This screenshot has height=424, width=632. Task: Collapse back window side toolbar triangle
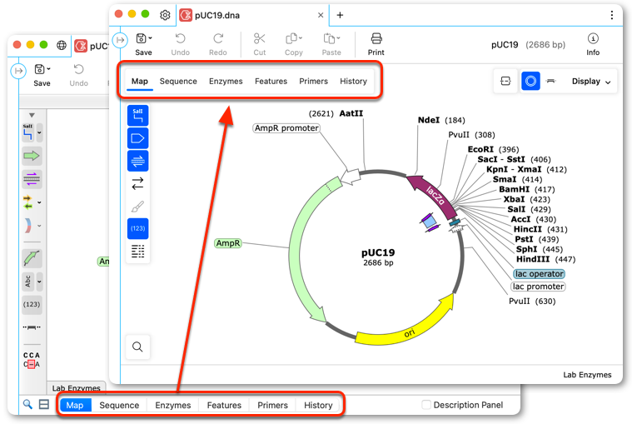(32, 115)
